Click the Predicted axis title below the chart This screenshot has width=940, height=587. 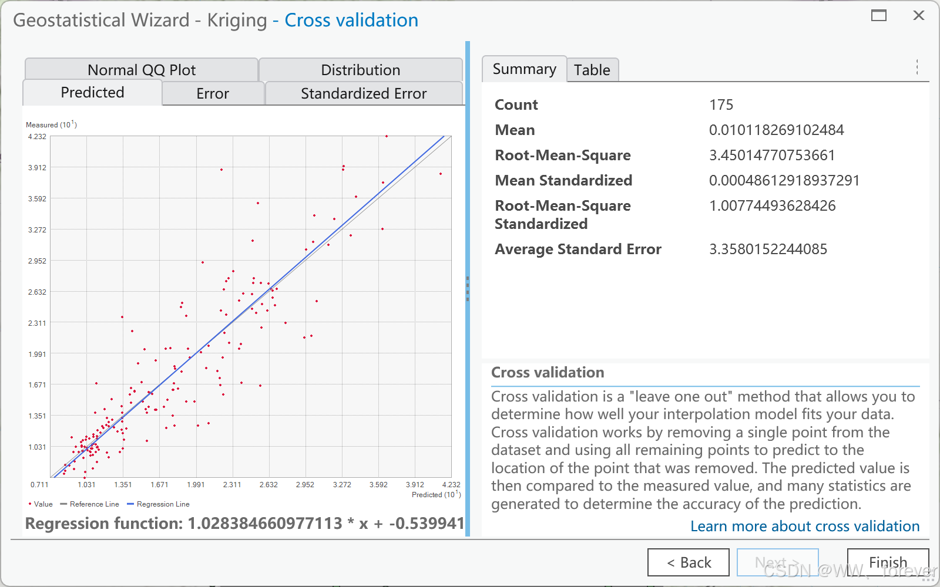(436, 494)
